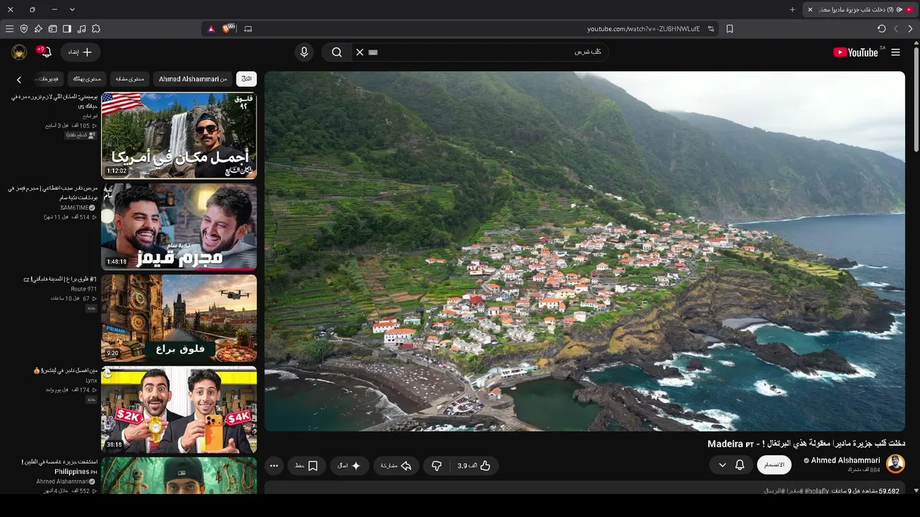This screenshot has width=920, height=517.
Task: Like the Madeira video
Action: (x=474, y=466)
